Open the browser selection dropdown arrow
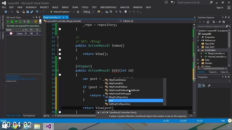 coord(71,12)
